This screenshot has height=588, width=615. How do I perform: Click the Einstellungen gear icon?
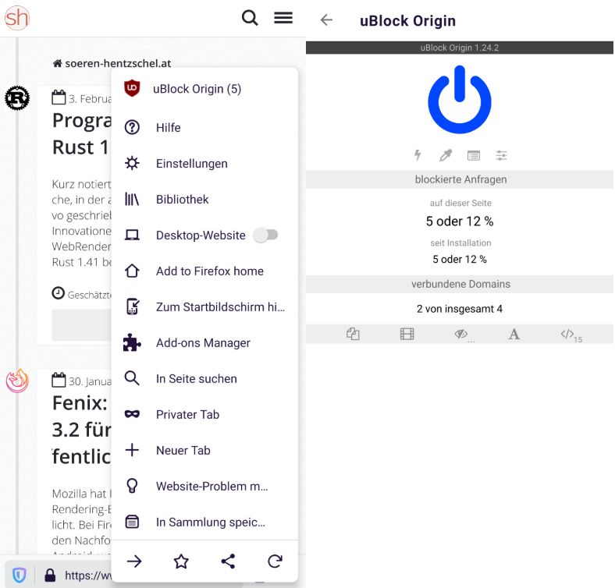[x=132, y=163]
